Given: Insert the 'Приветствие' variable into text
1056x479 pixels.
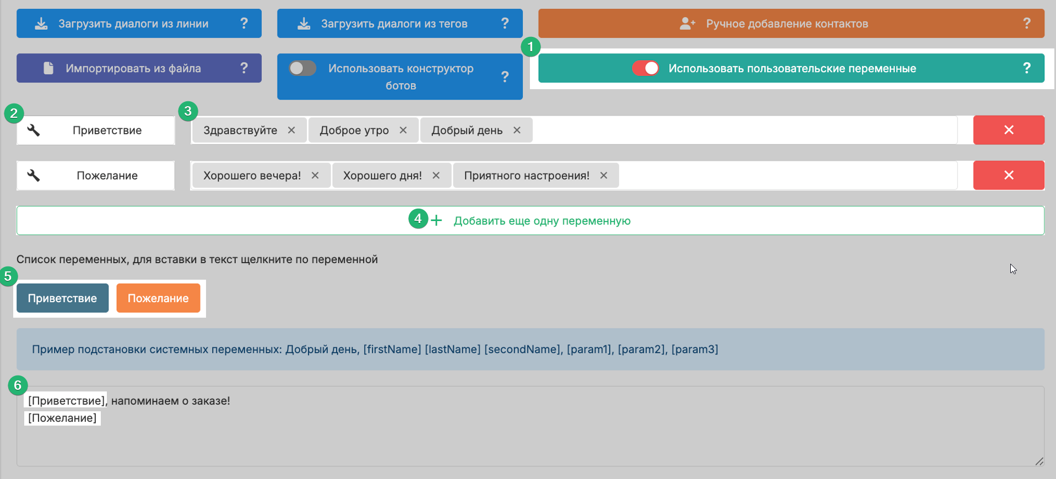Looking at the screenshot, I should pos(62,298).
